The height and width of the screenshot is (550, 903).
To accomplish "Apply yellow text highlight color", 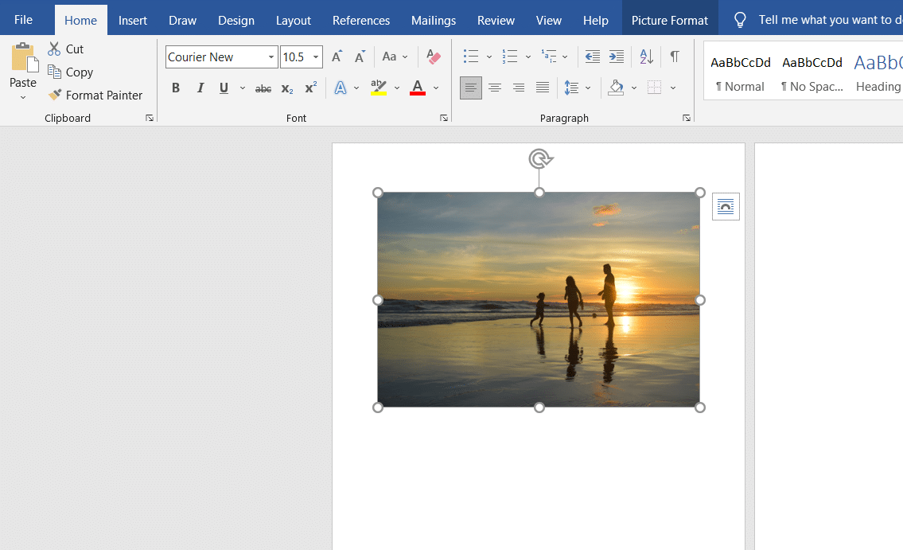I will point(379,88).
